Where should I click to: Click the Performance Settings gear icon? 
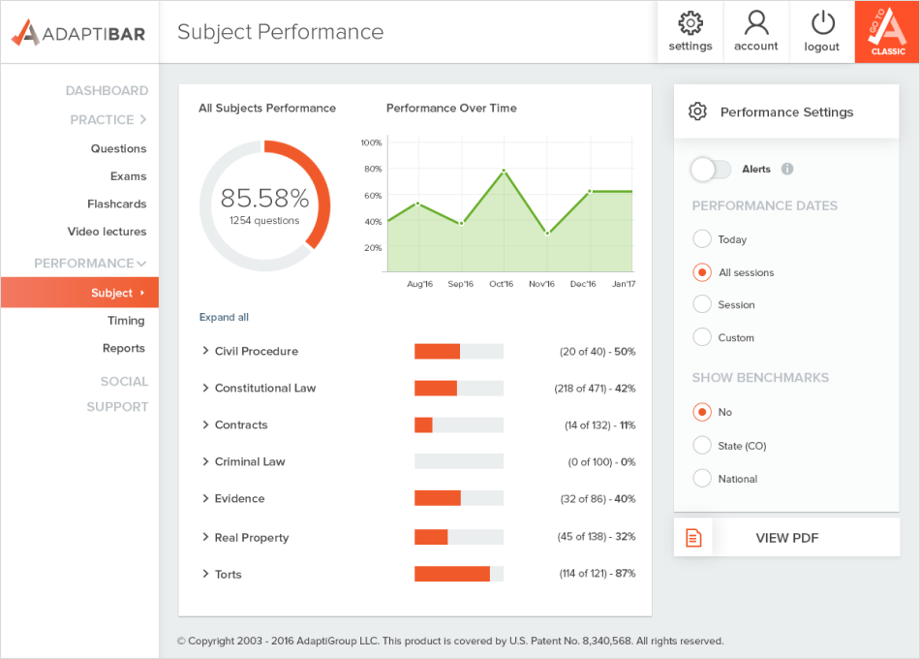(x=697, y=111)
